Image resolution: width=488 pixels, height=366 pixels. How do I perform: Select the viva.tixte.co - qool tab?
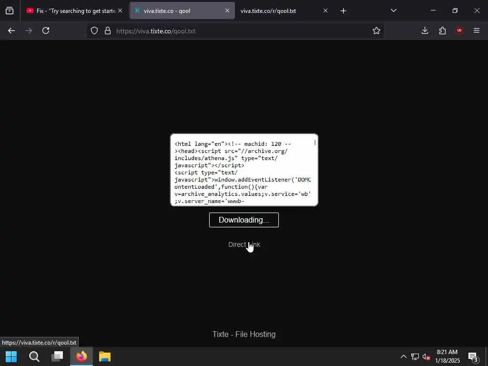pyautogui.click(x=182, y=11)
